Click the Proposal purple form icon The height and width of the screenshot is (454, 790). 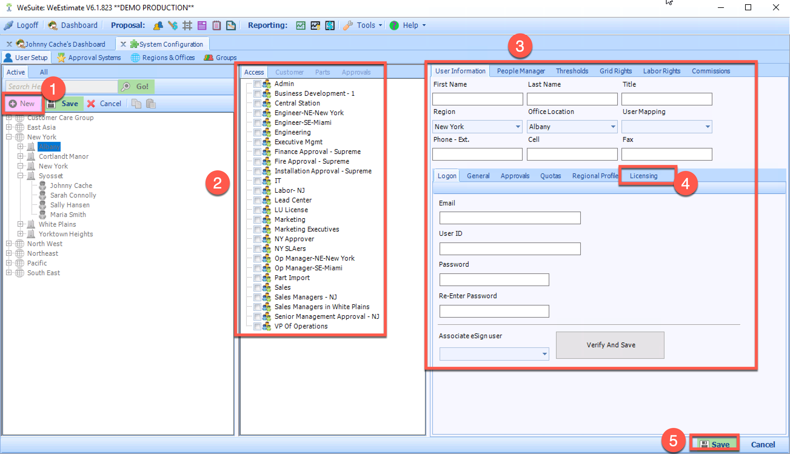click(x=202, y=25)
